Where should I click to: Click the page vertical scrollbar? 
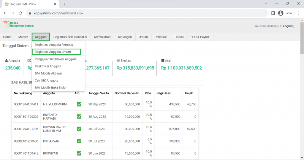pyautogui.click(x=302, y=39)
